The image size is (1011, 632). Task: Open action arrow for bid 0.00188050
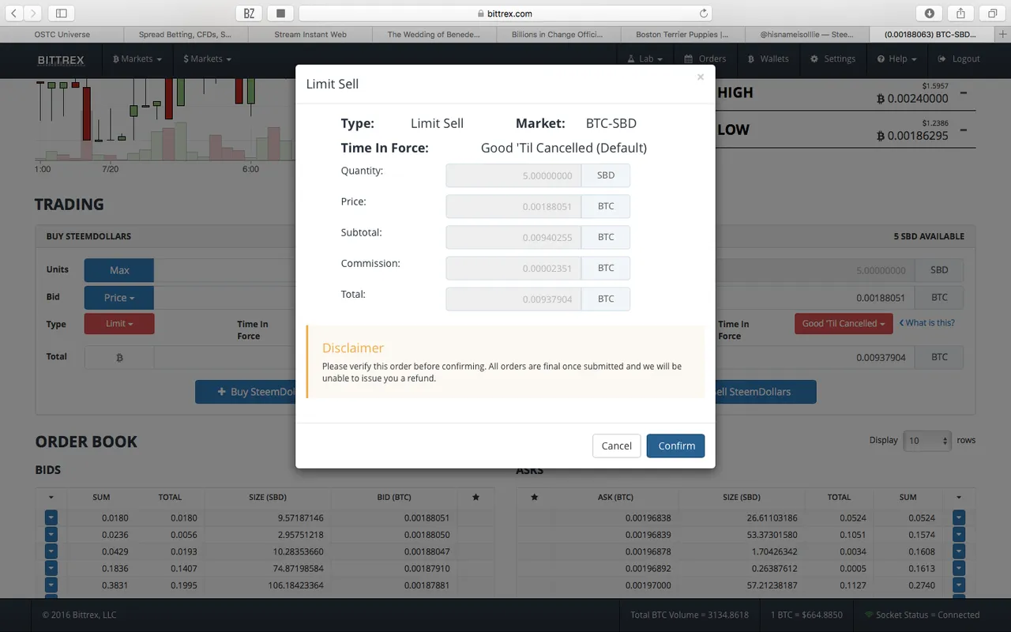click(51, 535)
